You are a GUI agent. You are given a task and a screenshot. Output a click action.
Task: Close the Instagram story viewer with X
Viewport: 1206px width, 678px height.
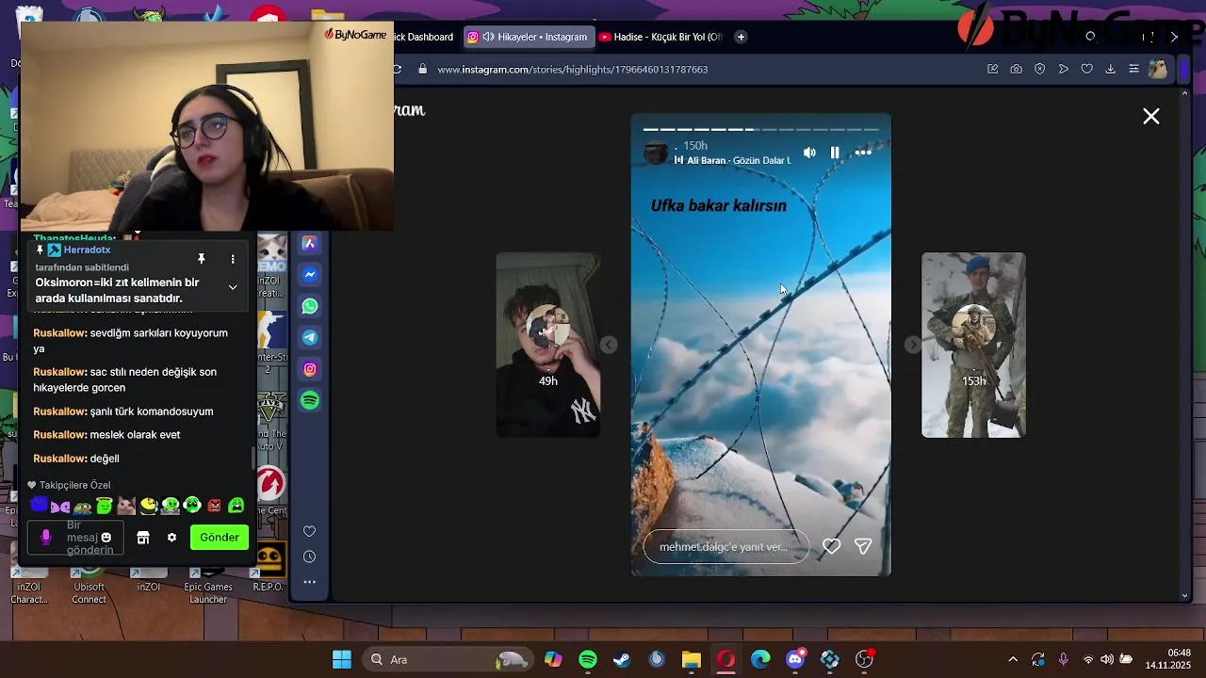tap(1151, 117)
